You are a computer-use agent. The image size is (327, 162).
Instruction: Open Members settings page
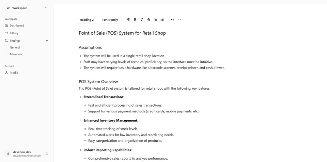[16, 54]
